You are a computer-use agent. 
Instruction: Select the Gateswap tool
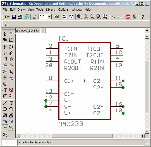point(11,90)
